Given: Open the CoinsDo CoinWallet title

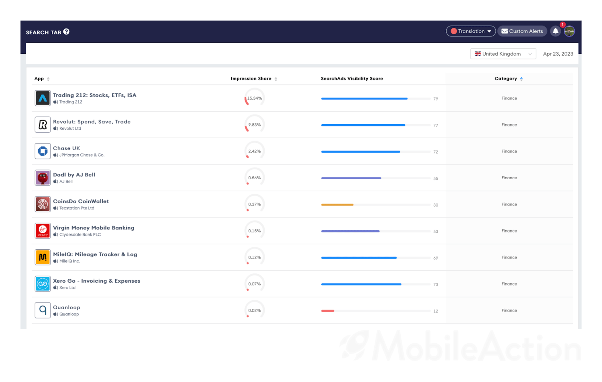Looking at the screenshot, I should click(81, 201).
